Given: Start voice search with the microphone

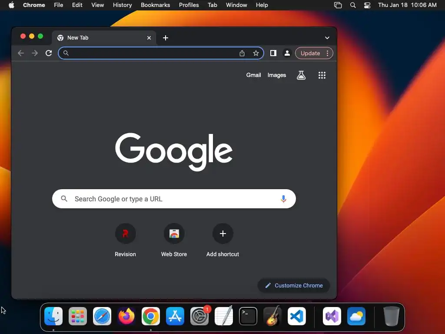Looking at the screenshot, I should [283, 199].
